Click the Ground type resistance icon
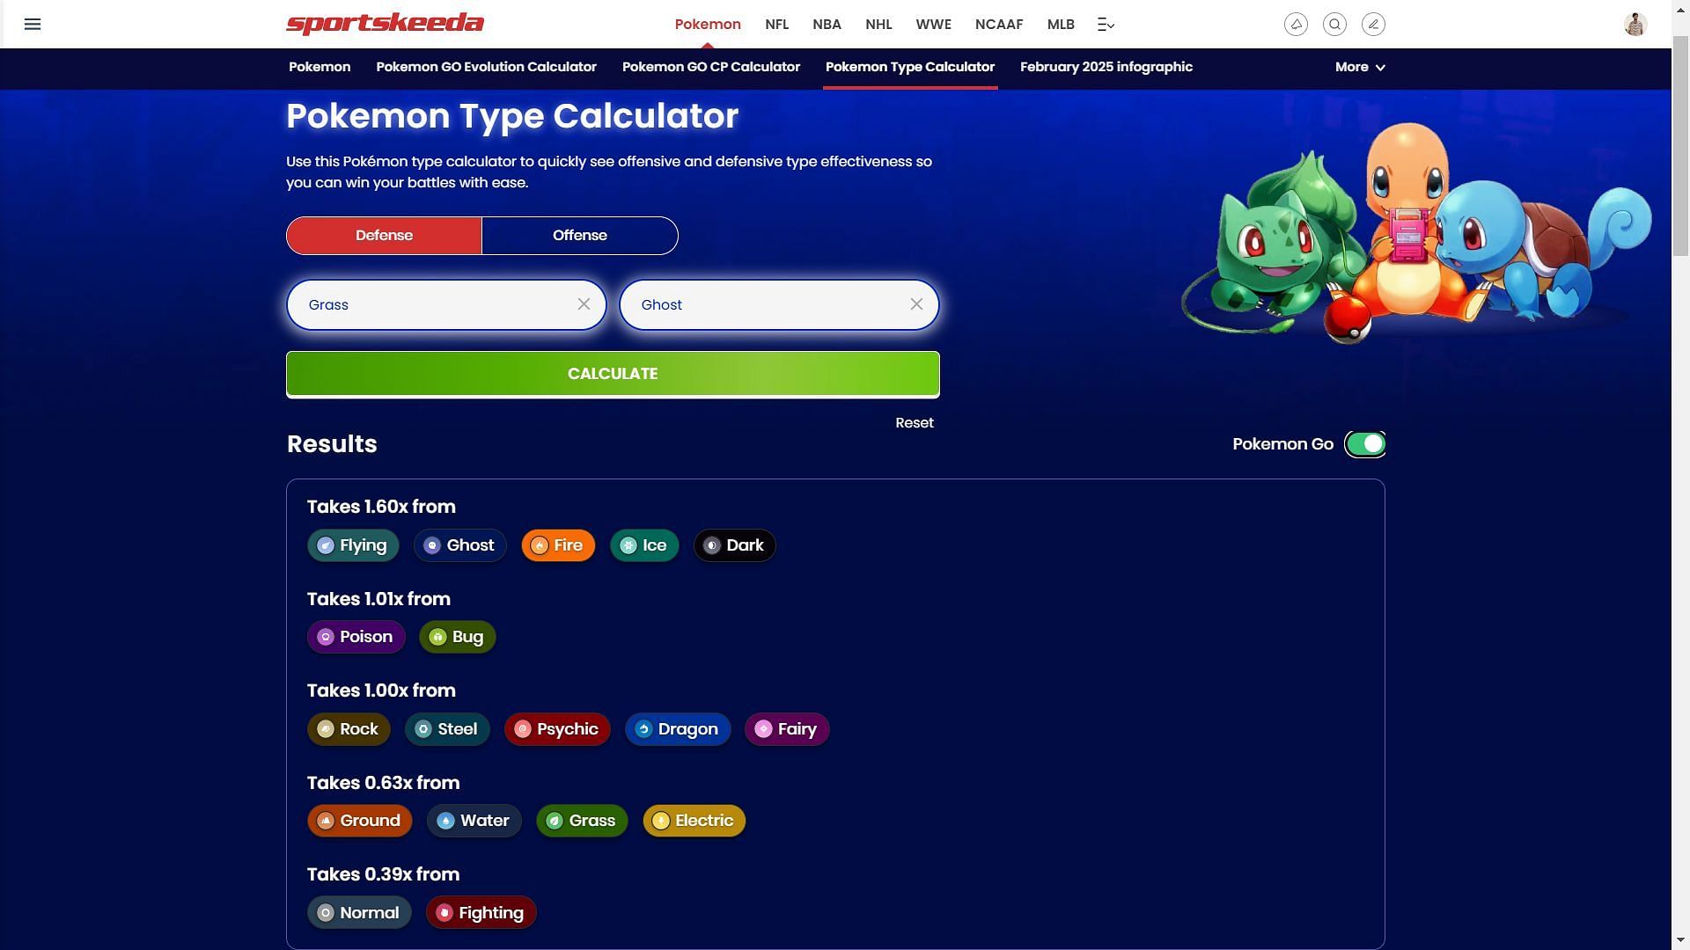 325,820
